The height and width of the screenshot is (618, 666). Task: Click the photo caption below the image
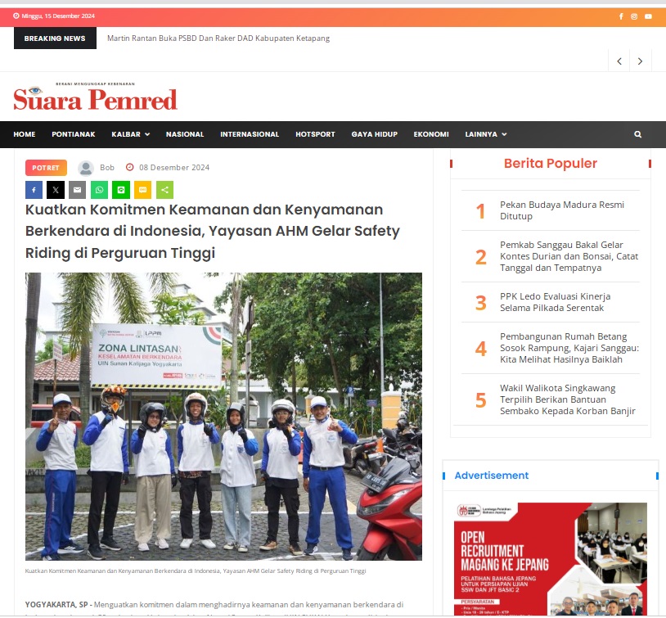tap(196, 571)
